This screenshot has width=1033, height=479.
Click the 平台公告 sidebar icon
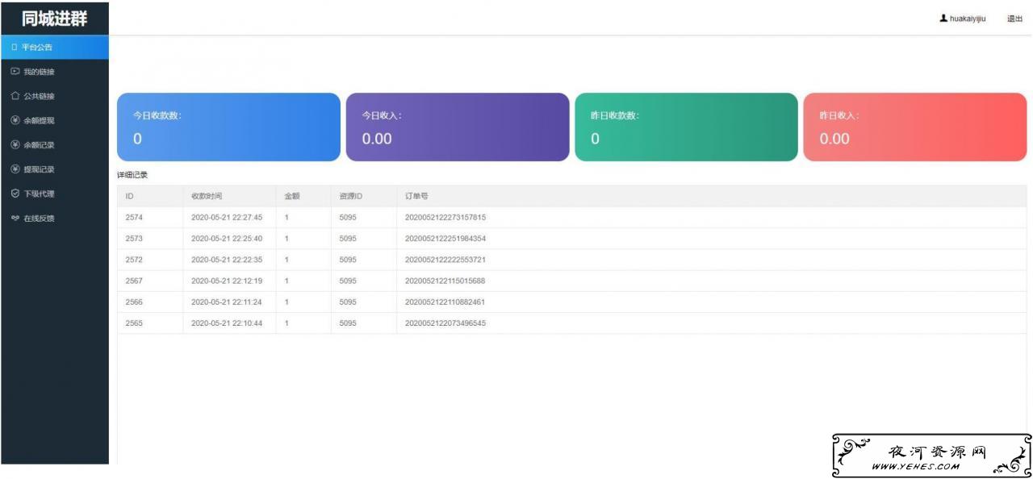15,48
